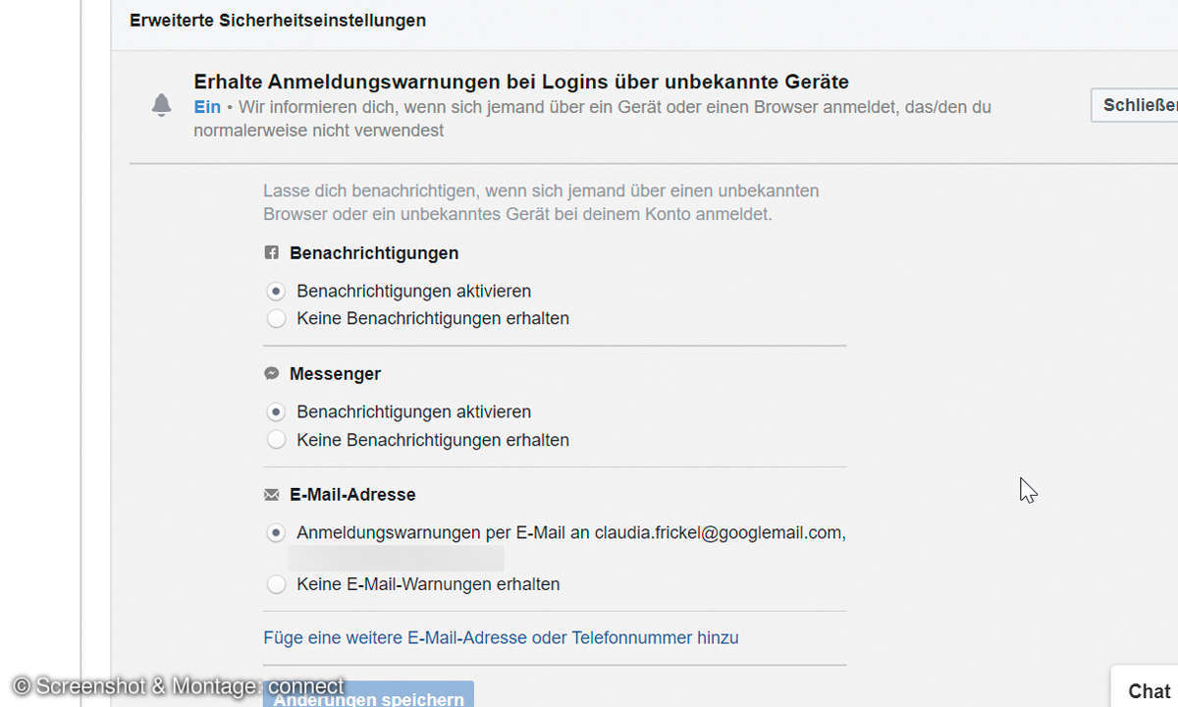Click 'Erweiterte Sicherheitseinstellungen' section title
Image resolution: width=1178 pixels, height=707 pixels.
point(278,20)
